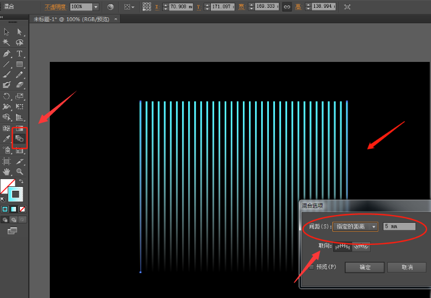Select the Gradient tool
This screenshot has width=431, height=298.
pos(19,128)
